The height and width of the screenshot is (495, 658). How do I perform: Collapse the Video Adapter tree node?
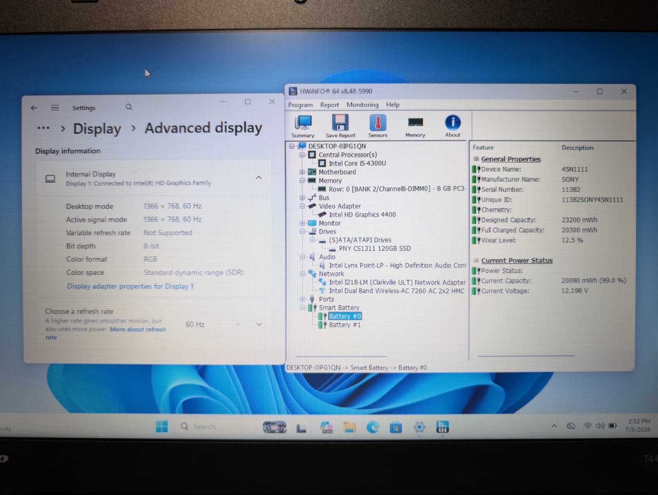302,206
